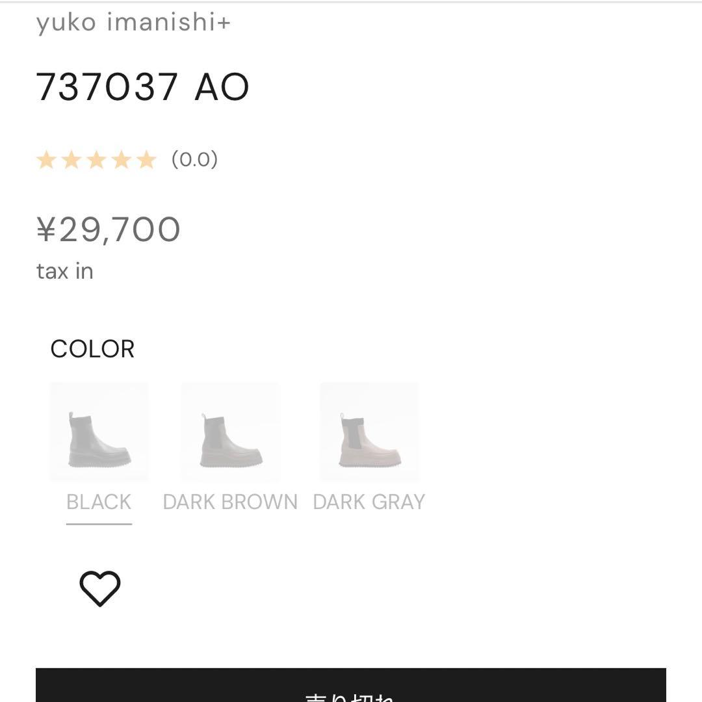The image size is (702, 702).
Task: Click the ¥29,700 price text
Action: [x=109, y=230]
